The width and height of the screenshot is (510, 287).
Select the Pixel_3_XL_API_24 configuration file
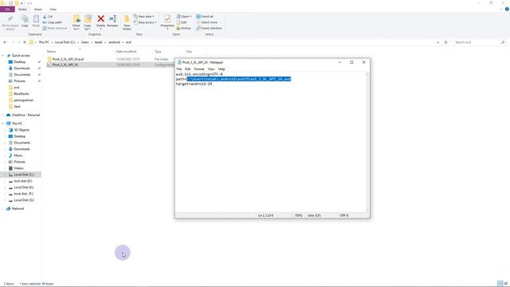click(65, 65)
